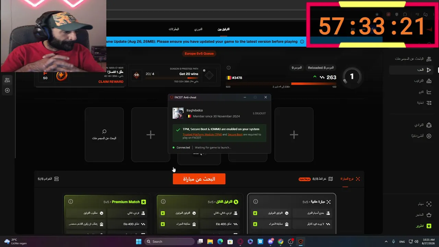Click the Baghdadco username in Anti-cheat window
The width and height of the screenshot is (439, 247).
click(x=194, y=110)
